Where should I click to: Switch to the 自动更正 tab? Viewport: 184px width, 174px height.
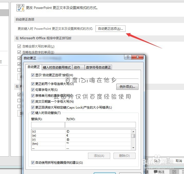pos(34,67)
